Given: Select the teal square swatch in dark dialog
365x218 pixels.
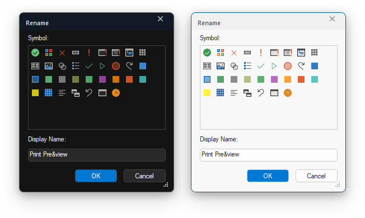Looking at the screenshot, I should (x=143, y=79).
